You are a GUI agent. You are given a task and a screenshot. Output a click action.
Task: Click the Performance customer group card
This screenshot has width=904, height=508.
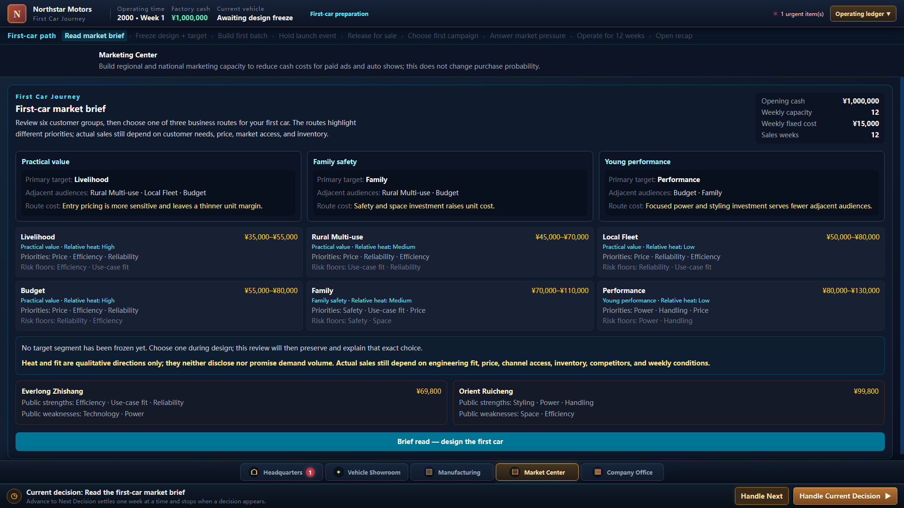[741, 306]
